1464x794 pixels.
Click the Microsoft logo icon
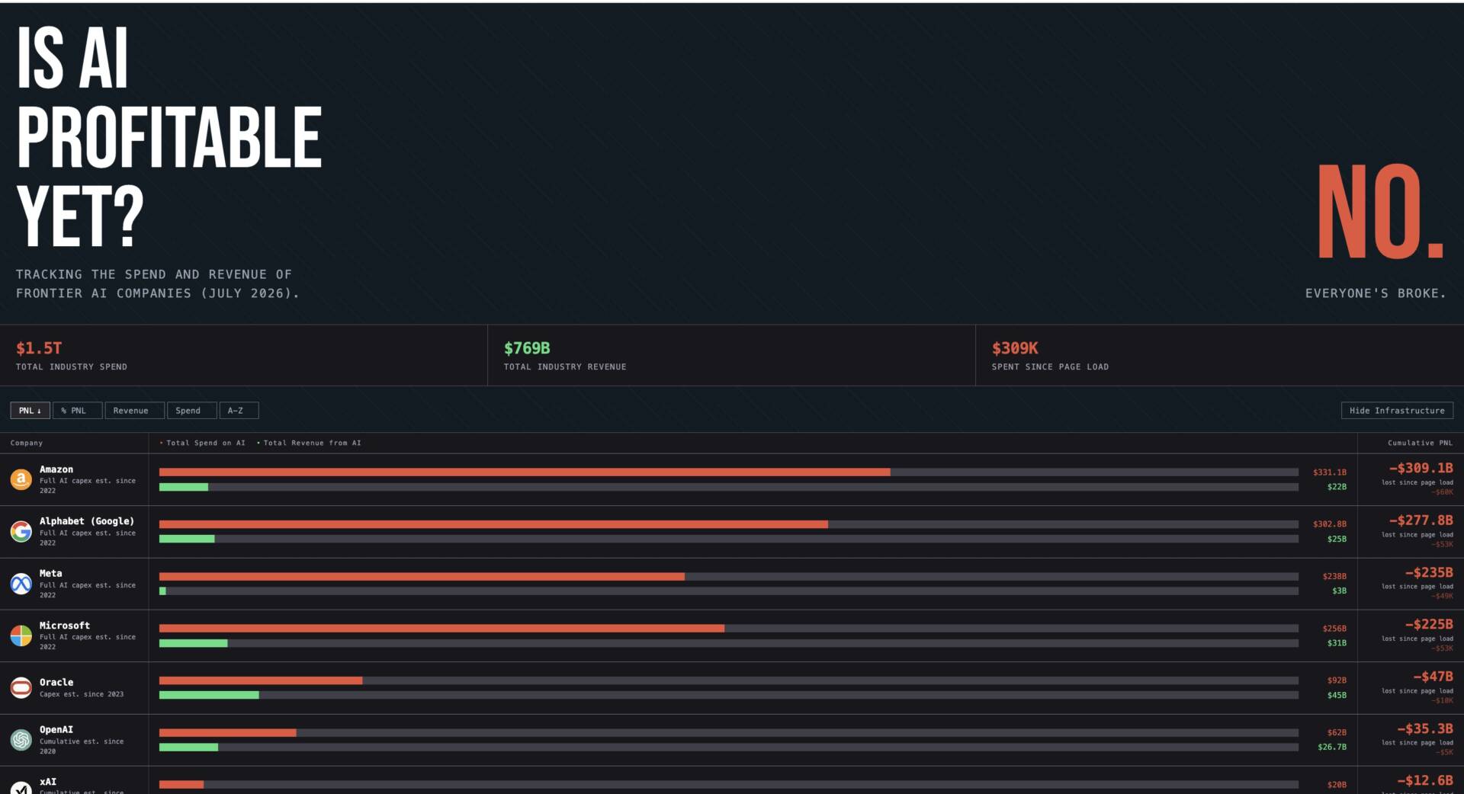[x=21, y=636]
